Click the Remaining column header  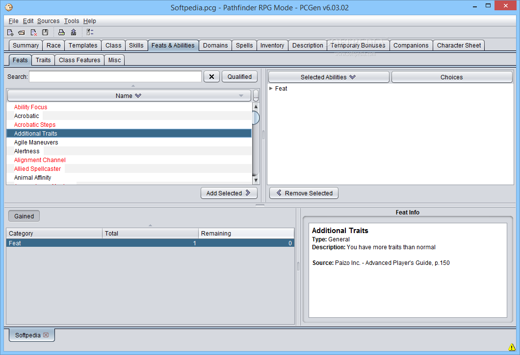point(246,233)
